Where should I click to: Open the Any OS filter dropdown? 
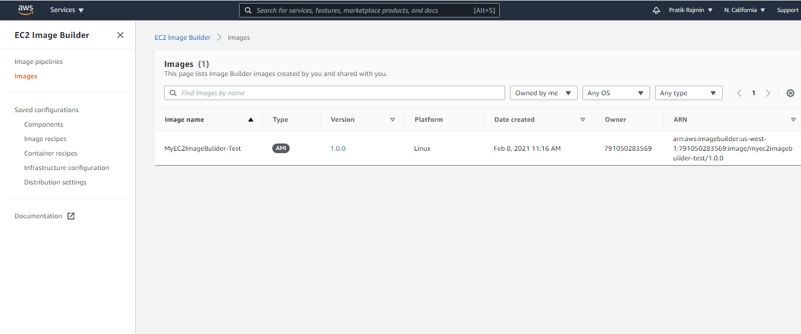tap(616, 93)
